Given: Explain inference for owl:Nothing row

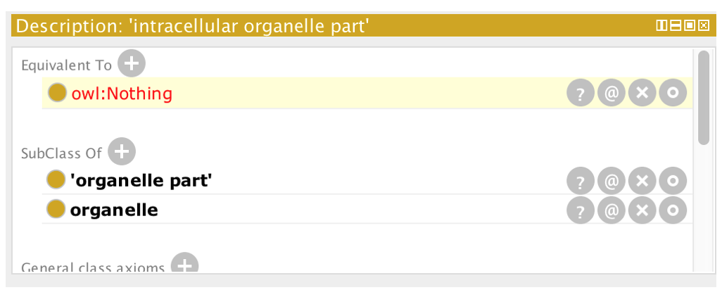Looking at the screenshot, I should click(x=580, y=93).
